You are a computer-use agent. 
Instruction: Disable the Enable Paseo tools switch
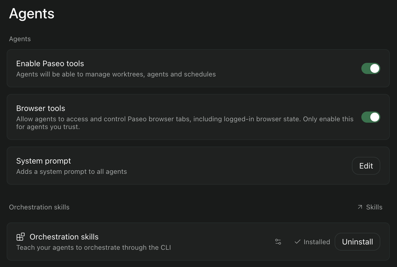click(371, 68)
